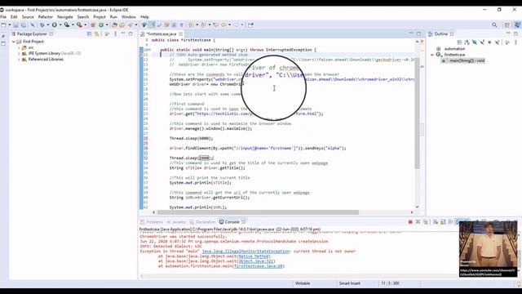Switch to the Javadoc tab
Screen dimensions: 522x294
tap(177, 222)
